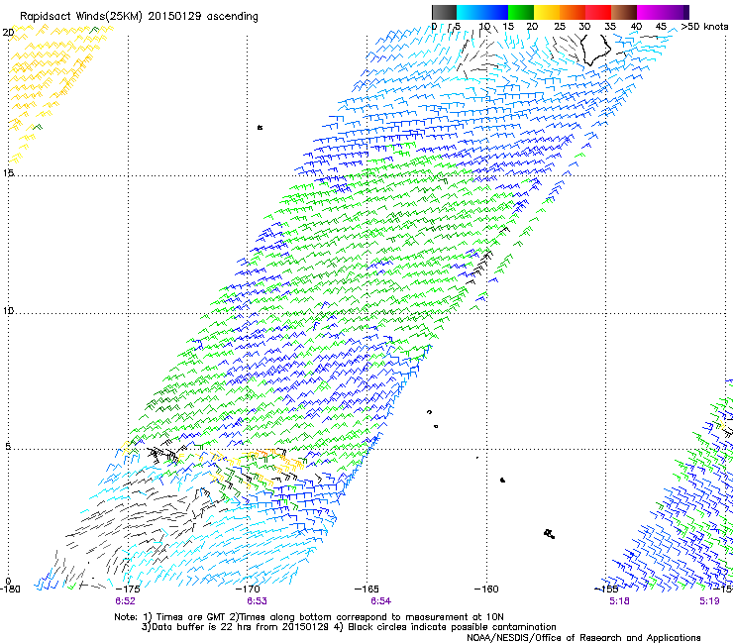This screenshot has width=733, height=644.
Task: Click the longitude label "-175"
Action: point(128,589)
